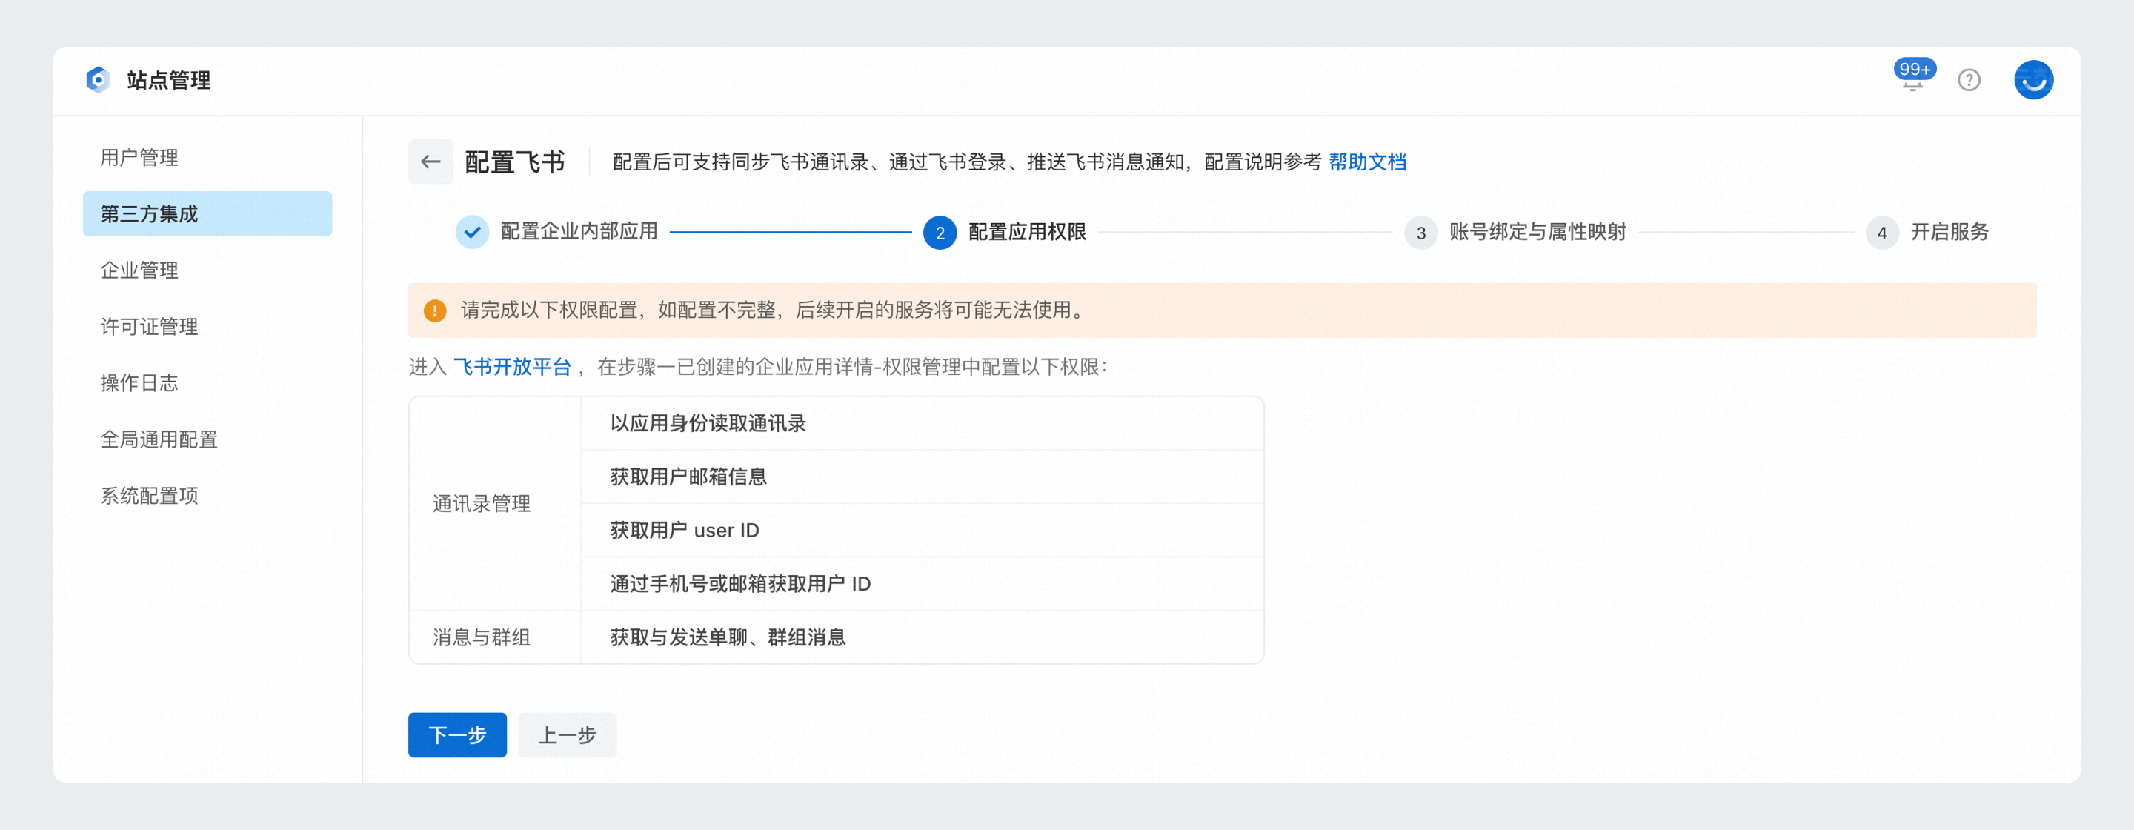Viewport: 2134px width, 830px height.
Task: Click the 账号绑定与属性映射 step label
Action: pos(1538,232)
